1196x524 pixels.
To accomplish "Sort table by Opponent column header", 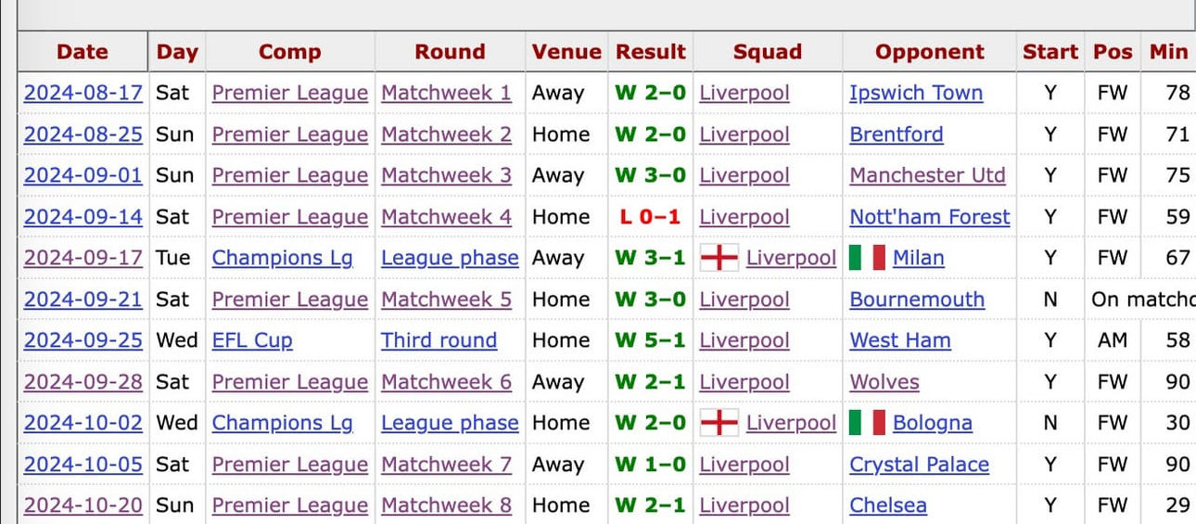I will [x=930, y=52].
